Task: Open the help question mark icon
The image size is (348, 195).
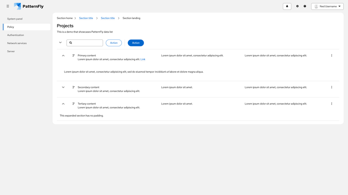Action: point(305,6)
